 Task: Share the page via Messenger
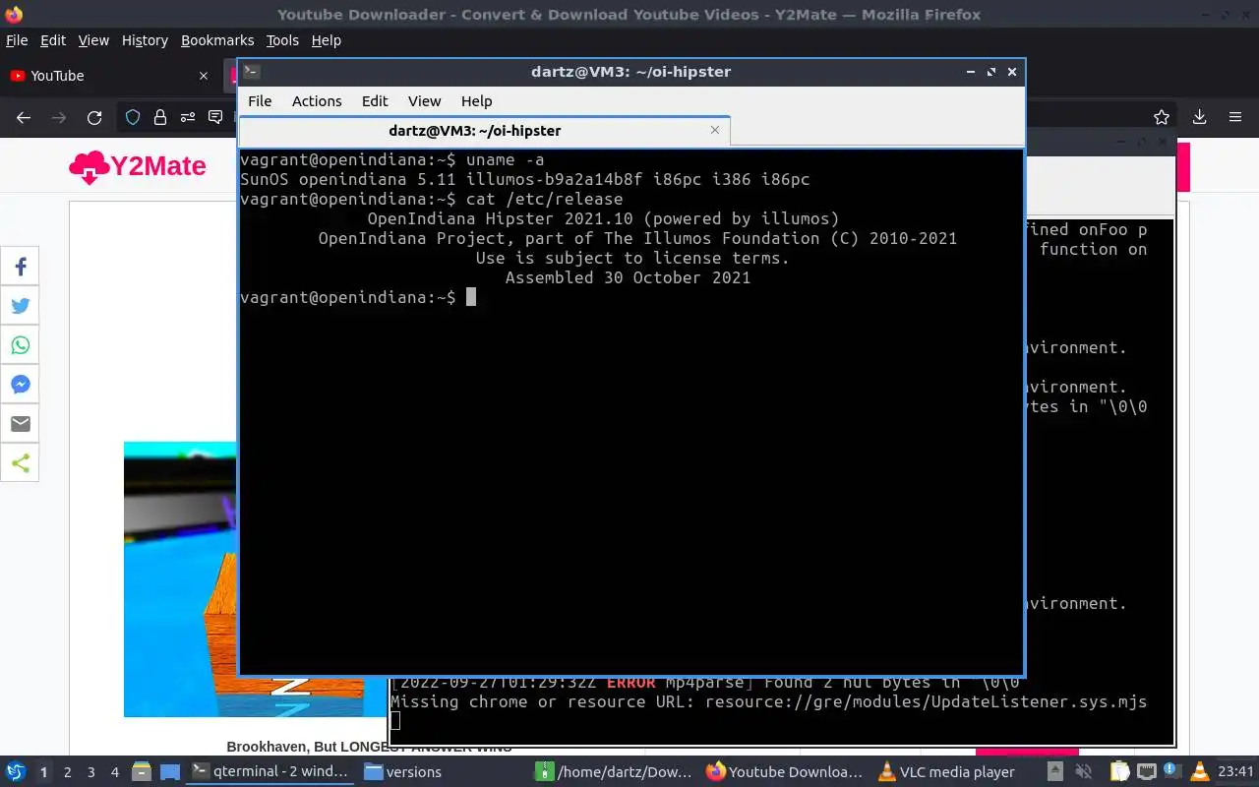point(20,385)
